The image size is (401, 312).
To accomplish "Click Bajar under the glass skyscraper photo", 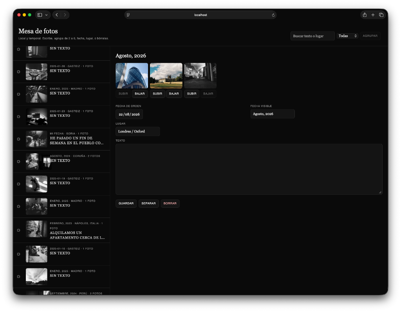I will click(140, 94).
